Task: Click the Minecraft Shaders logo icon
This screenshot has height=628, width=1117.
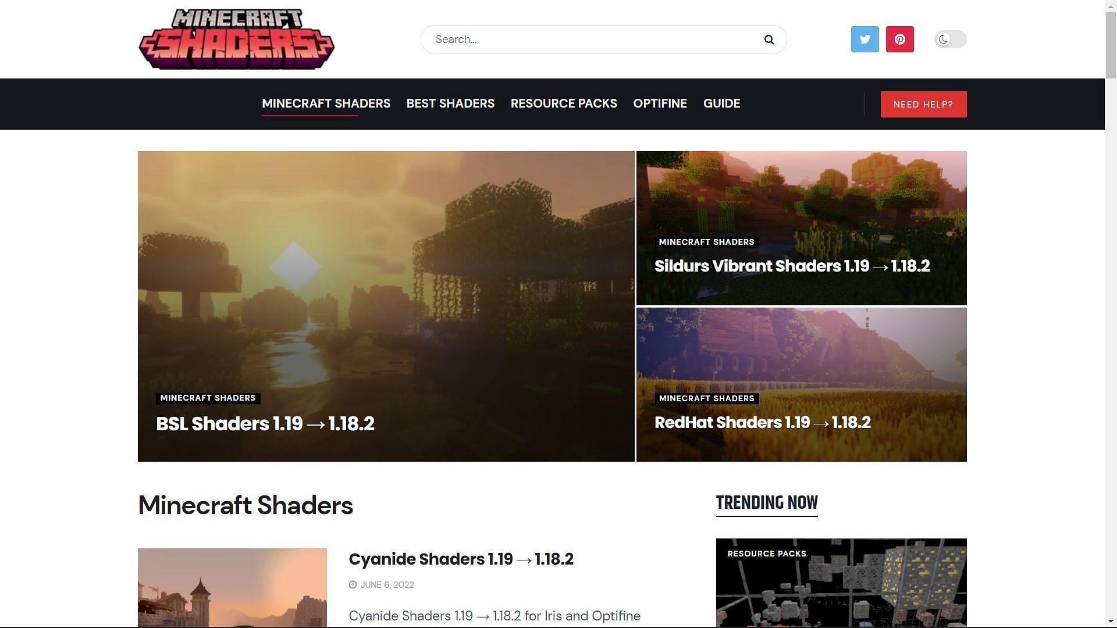Action: [236, 39]
